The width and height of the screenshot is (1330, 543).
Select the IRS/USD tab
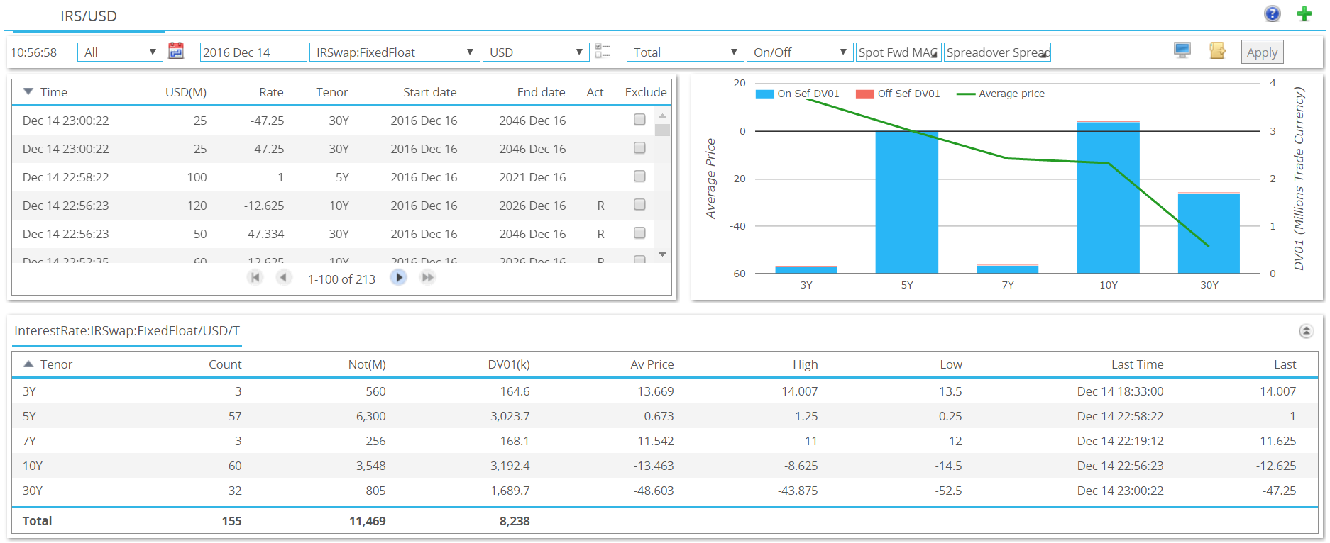click(x=89, y=16)
